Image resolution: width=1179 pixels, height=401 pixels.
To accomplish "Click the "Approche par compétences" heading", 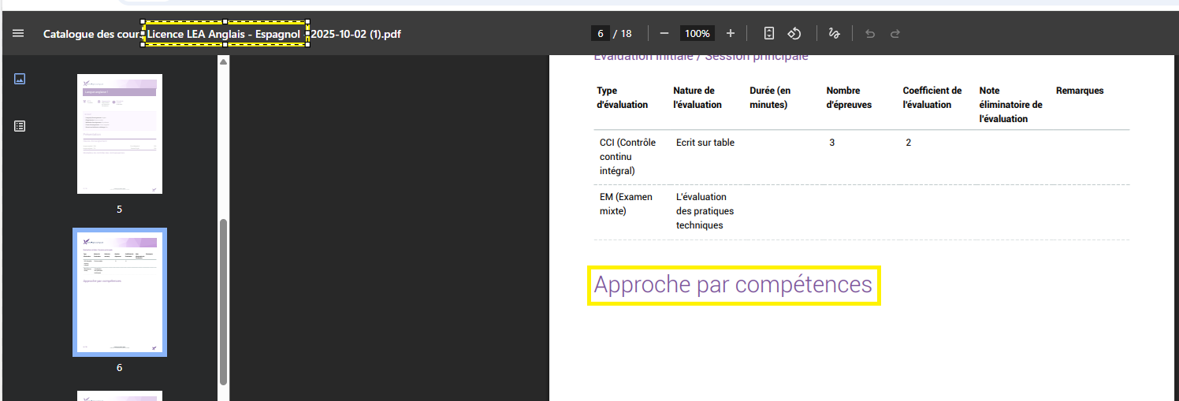I will (733, 284).
